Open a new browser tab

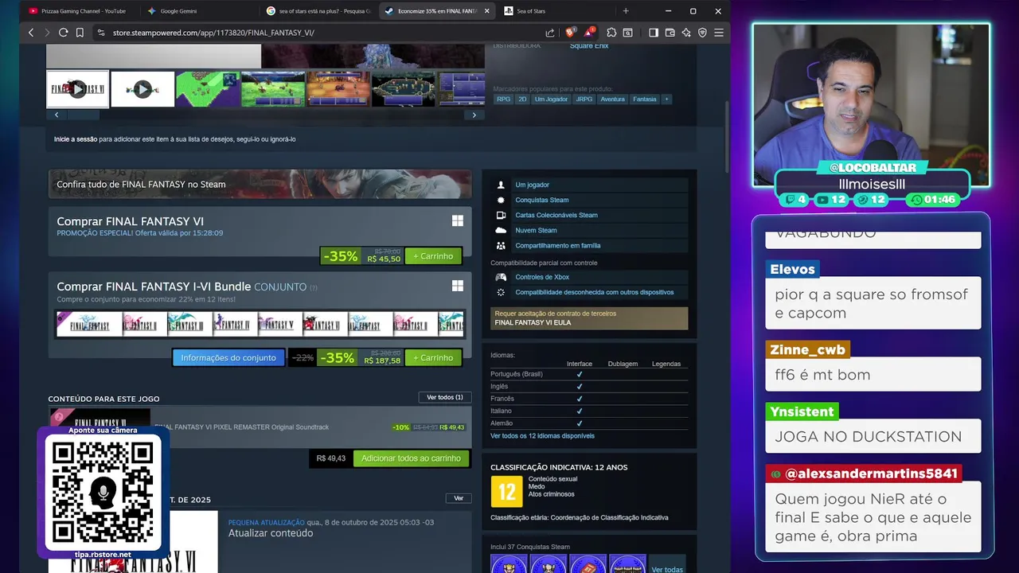(x=626, y=11)
